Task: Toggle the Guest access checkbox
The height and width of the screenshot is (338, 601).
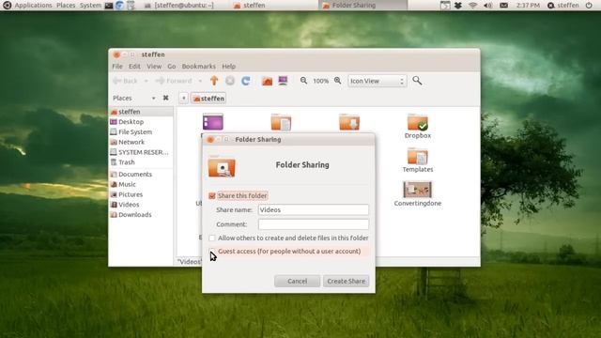Action: point(212,251)
